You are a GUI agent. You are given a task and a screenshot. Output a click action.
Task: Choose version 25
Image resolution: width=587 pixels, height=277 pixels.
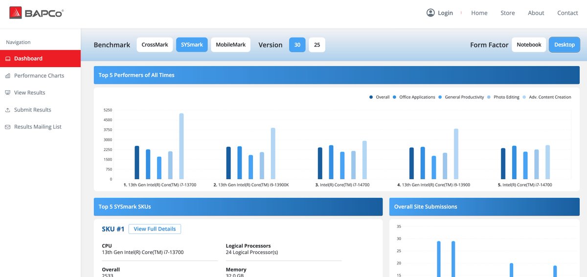[317, 45]
